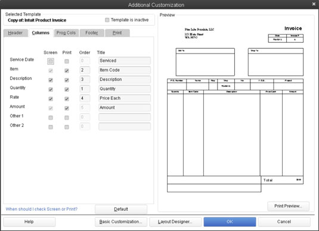319x231 pixels.
Task: Open Basic Customization
Action: click(x=121, y=221)
